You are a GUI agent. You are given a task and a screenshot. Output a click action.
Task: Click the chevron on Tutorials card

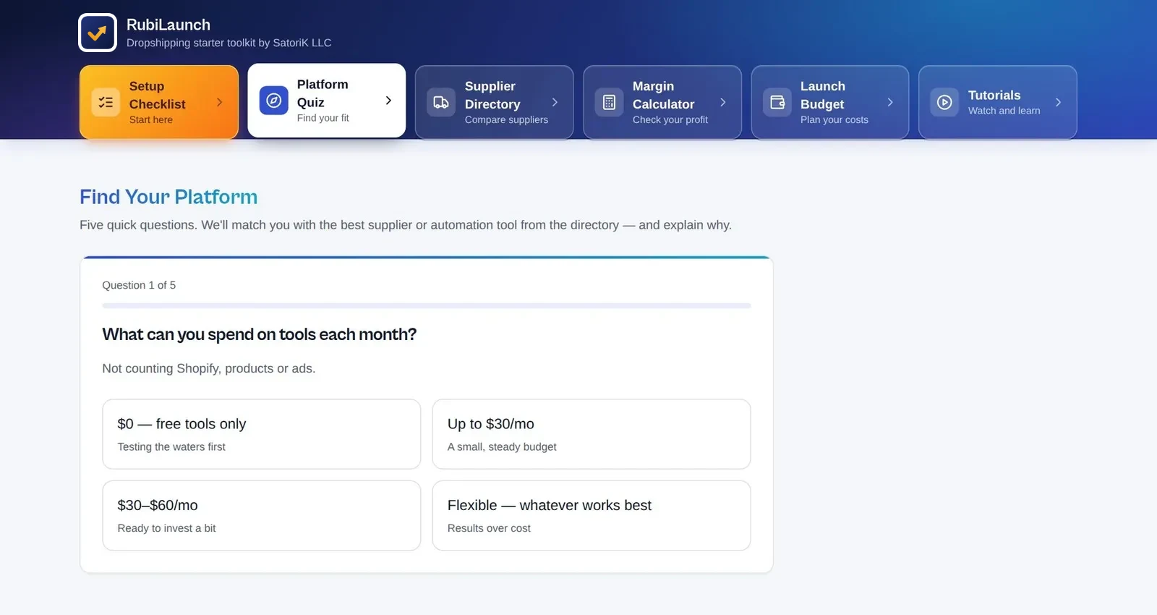point(1059,102)
